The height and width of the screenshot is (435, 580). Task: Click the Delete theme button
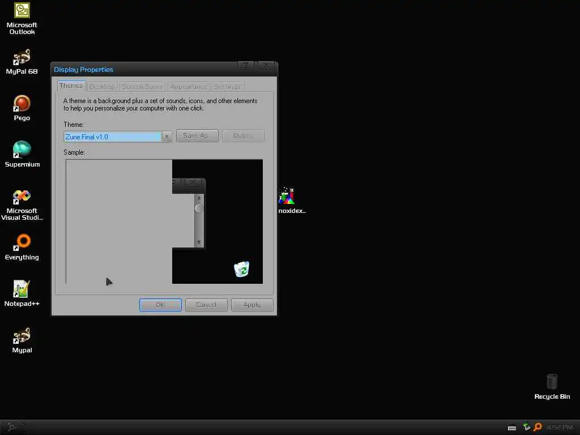[243, 135]
